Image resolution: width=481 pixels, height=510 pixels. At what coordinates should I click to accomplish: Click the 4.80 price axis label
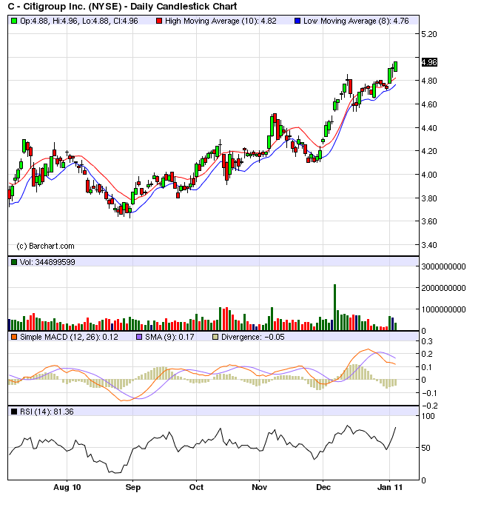click(429, 81)
